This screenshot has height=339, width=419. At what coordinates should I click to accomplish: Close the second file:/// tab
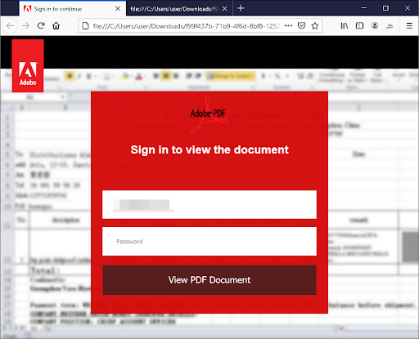(225, 9)
